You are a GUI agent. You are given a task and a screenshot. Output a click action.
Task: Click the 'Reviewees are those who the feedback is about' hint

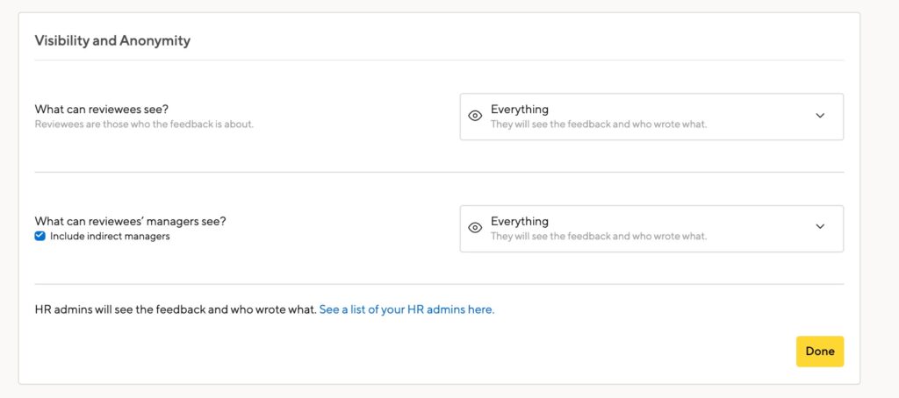pyautogui.click(x=144, y=124)
